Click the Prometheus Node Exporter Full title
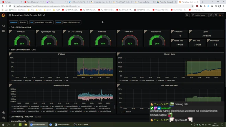This screenshot has width=226, height=127. 26,15
